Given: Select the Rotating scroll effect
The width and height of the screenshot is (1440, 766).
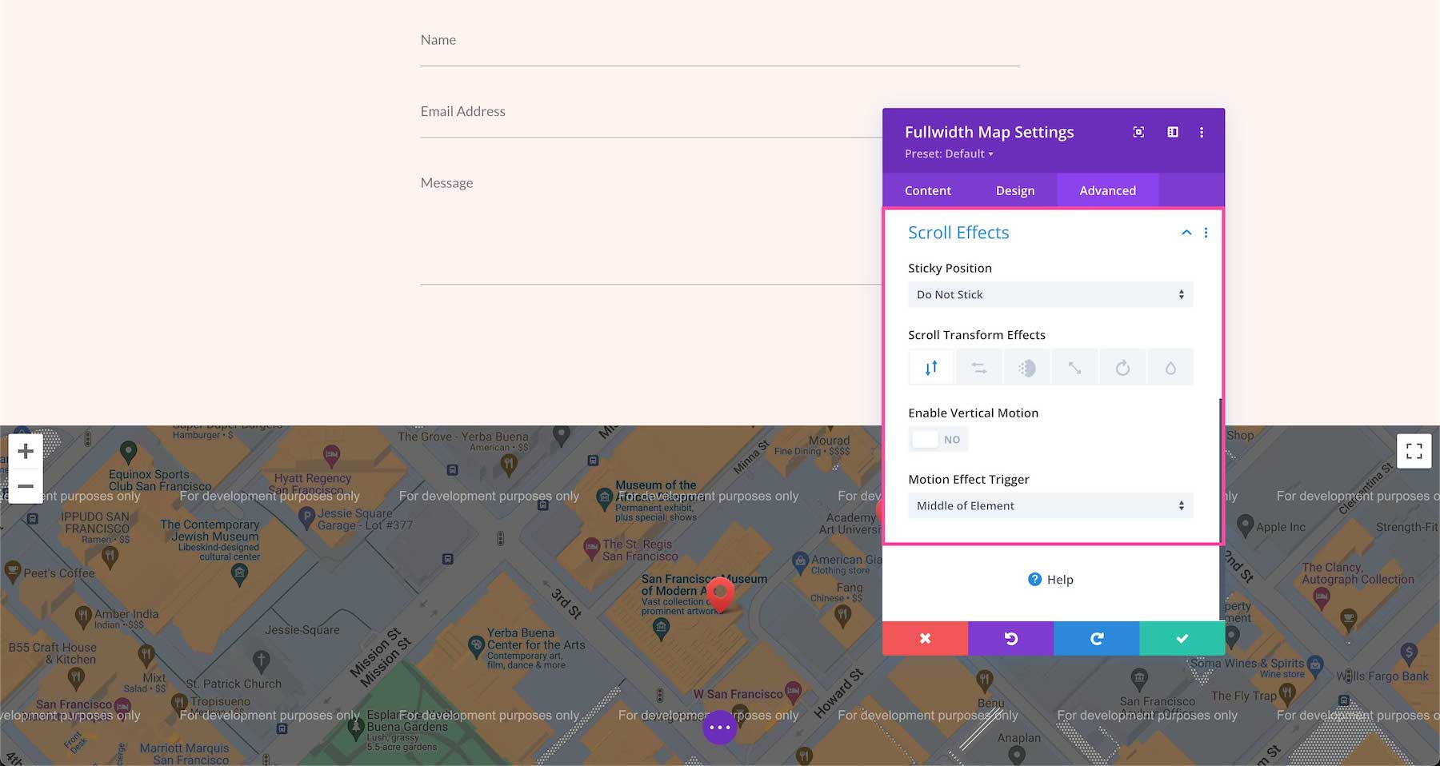Looking at the screenshot, I should coord(1122,366).
